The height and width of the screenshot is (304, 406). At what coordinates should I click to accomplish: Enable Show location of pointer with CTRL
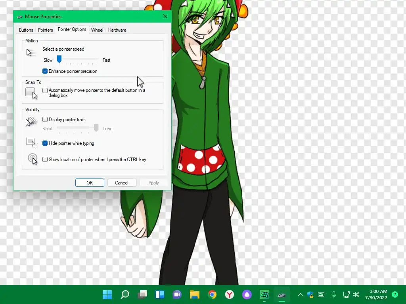[x=45, y=160]
